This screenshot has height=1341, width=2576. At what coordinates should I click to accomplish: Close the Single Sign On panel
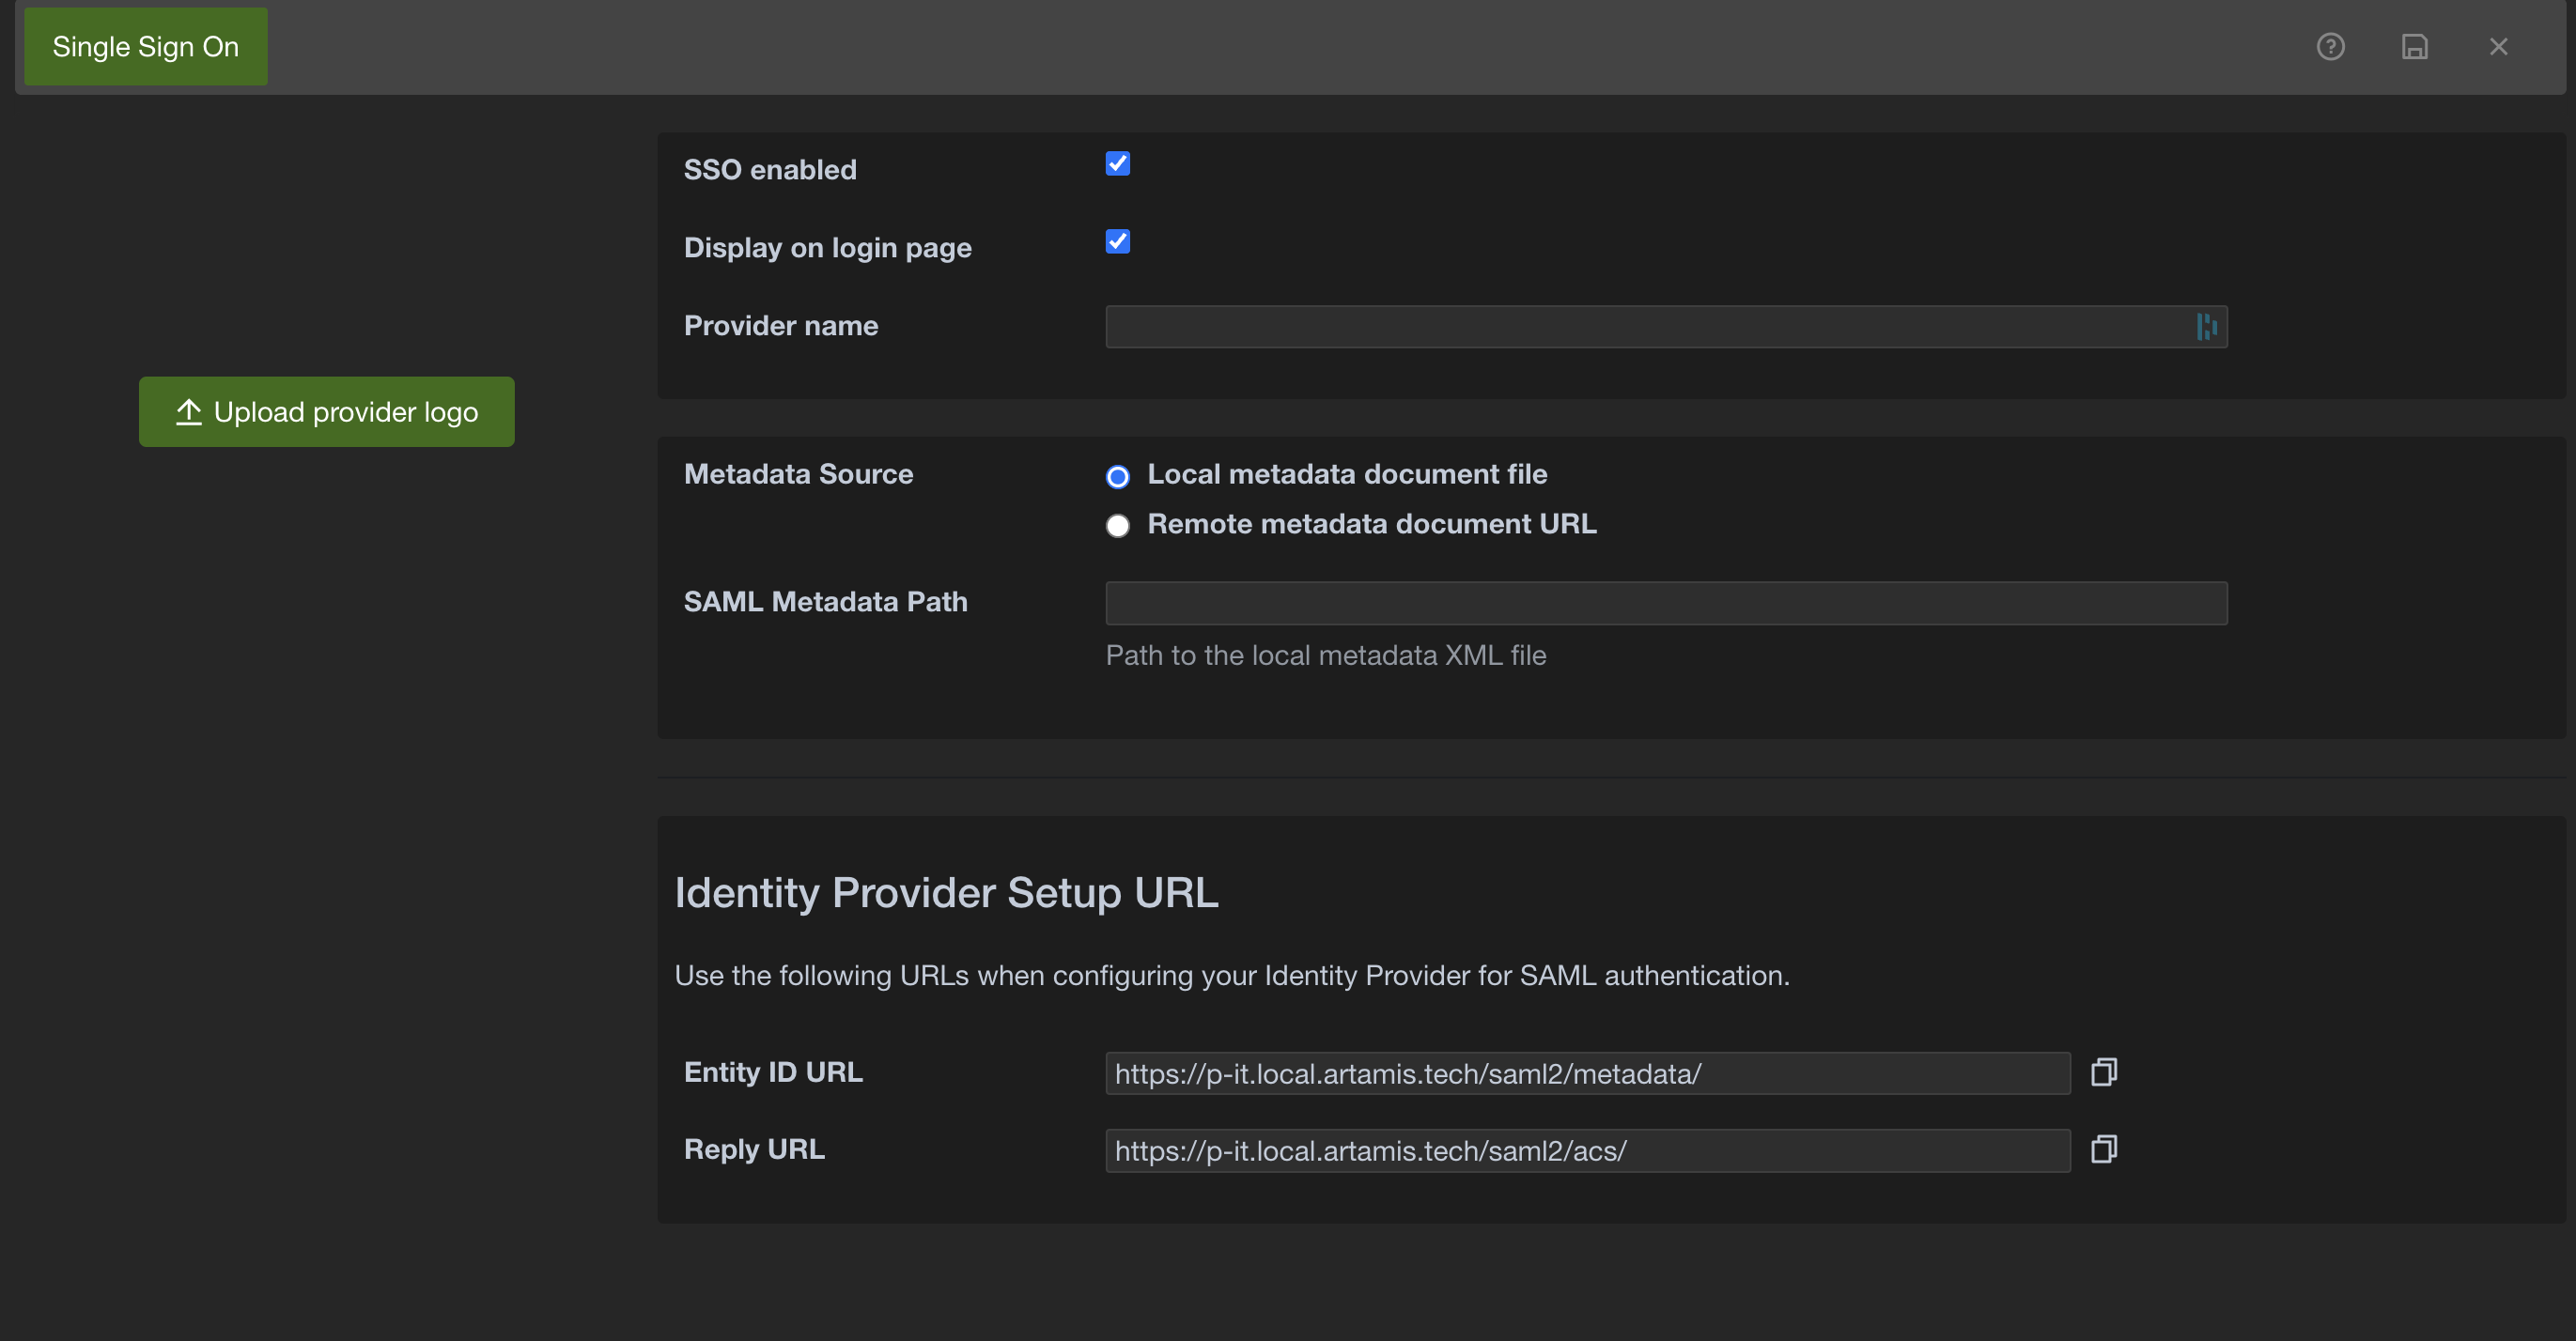click(2499, 47)
